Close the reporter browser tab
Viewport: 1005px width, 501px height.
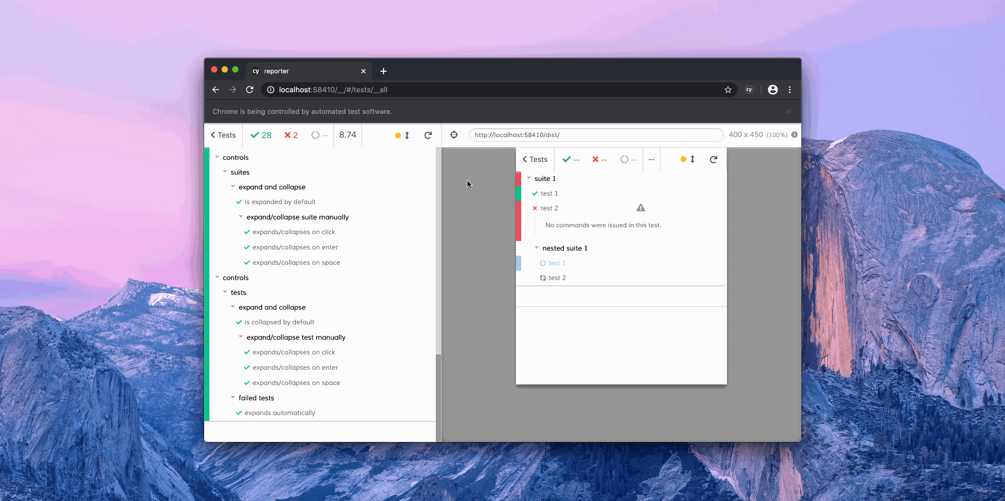click(363, 71)
